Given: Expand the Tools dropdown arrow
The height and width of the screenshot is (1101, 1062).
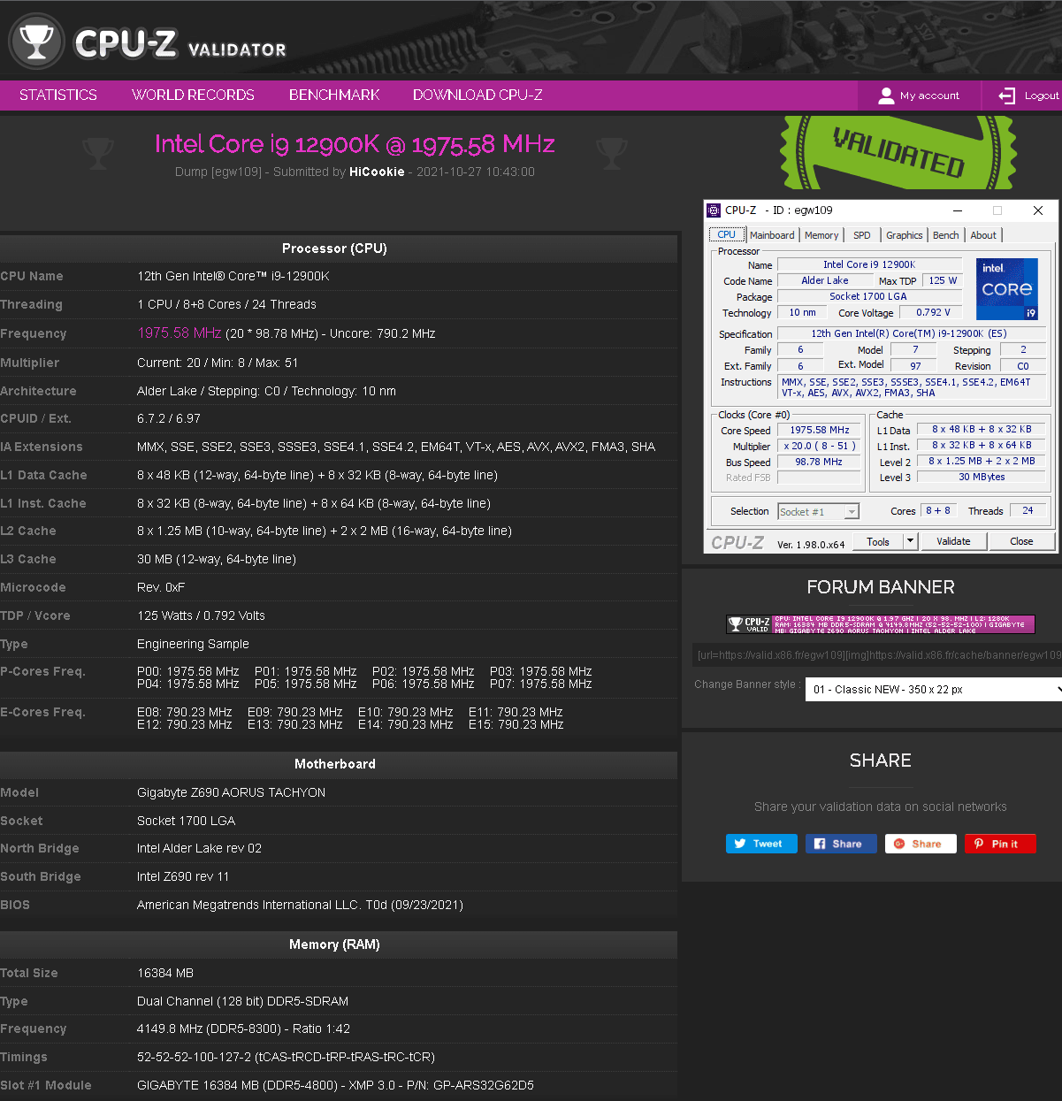Looking at the screenshot, I should coord(910,541).
